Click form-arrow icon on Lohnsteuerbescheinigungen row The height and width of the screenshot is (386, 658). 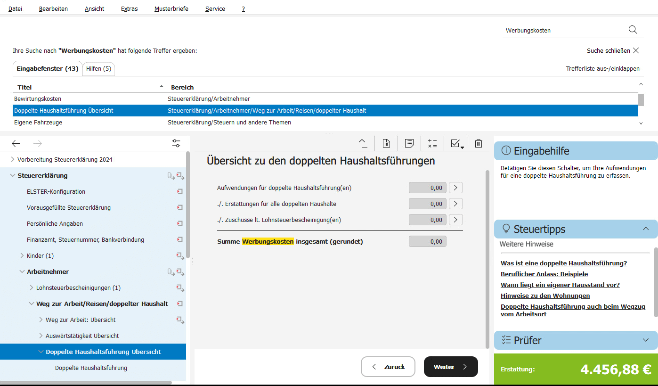click(x=180, y=288)
